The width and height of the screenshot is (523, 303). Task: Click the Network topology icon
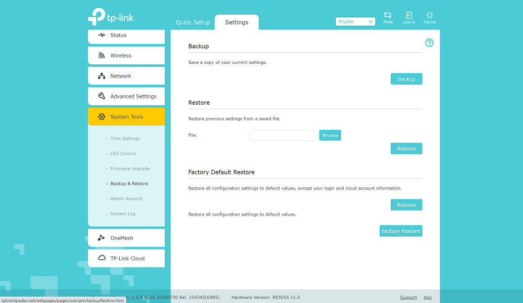[x=102, y=76]
